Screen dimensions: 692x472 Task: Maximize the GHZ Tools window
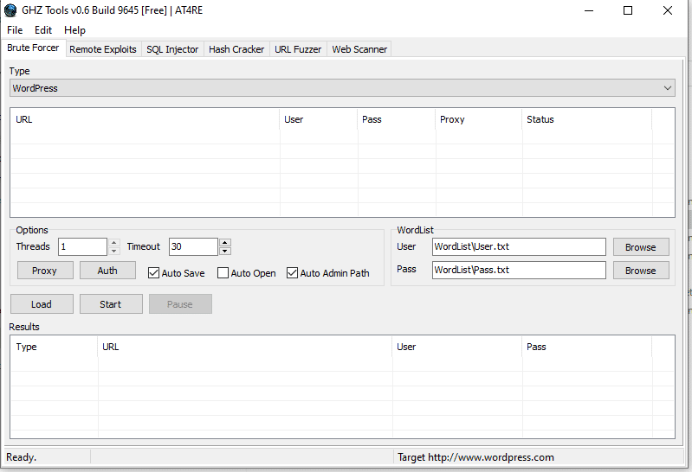[628, 10]
